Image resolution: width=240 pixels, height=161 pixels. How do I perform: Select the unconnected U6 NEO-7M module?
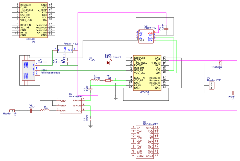click(33, 20)
